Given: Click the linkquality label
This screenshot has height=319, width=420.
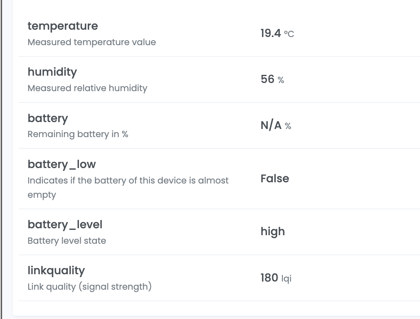Looking at the screenshot, I should tap(56, 271).
